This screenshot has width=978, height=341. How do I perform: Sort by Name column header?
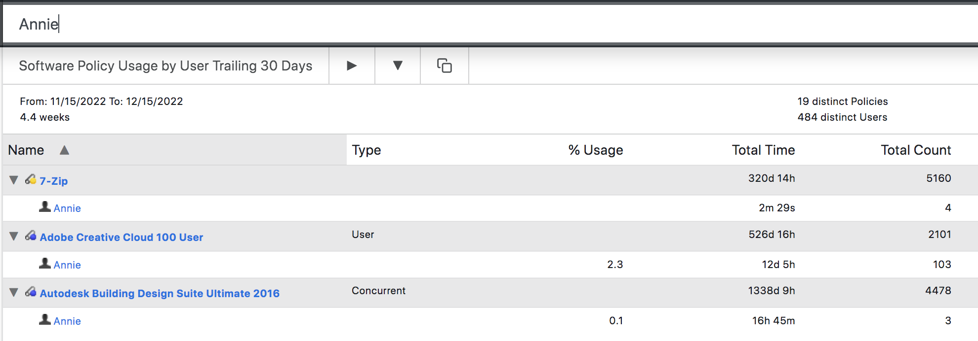pos(26,150)
